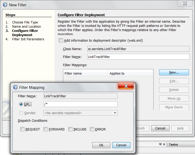
Task: Click the Move Down button
Action: [174, 107]
